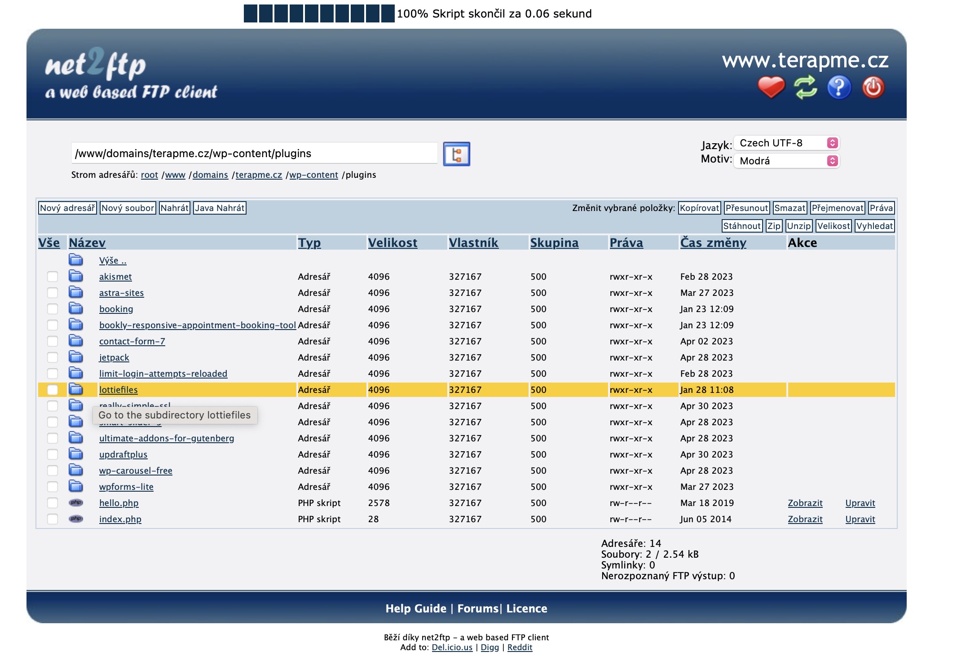Click the folder icon of the akismet row
Viewport: 957px width, 656px height.
pos(76,276)
